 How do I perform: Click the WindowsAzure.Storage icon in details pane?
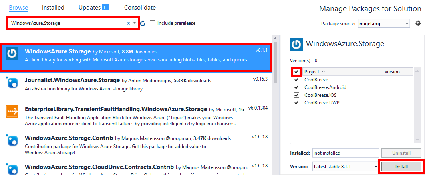296,44
